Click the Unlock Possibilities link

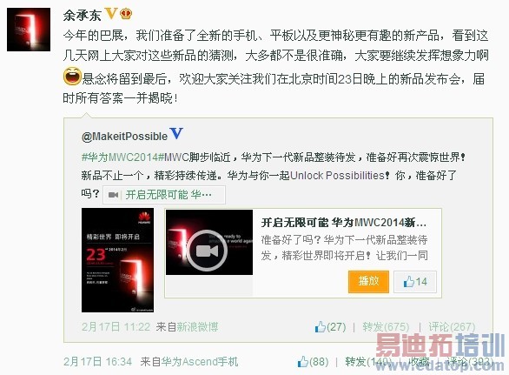click(x=337, y=176)
